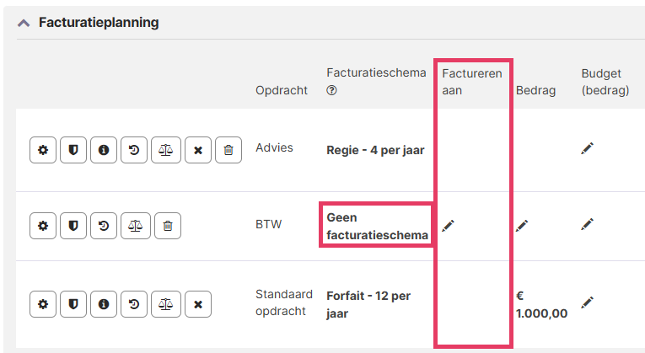Edit the Bedrag pencil for BTW
This screenshot has height=353, width=645.
tap(522, 225)
